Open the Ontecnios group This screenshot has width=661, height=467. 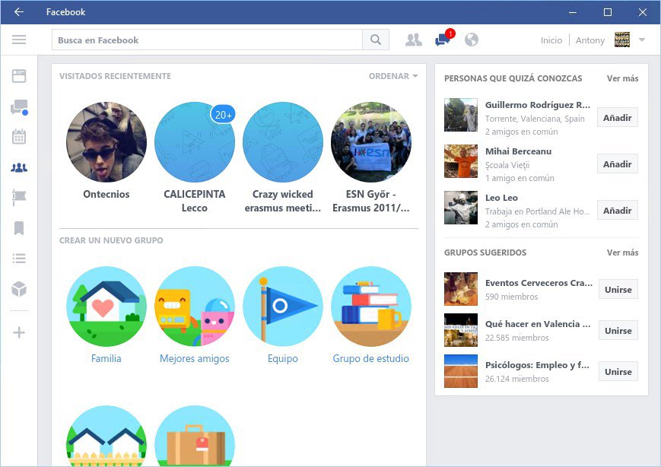[x=106, y=142]
